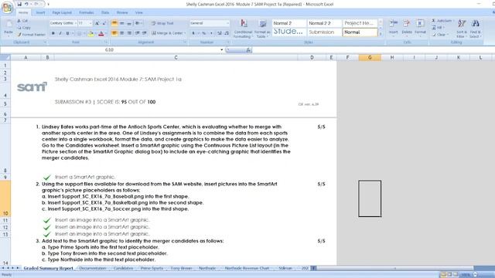Open the Merge & Center dropdown arrow
The width and height of the screenshot is (495, 278).
pyautogui.click(x=185, y=33)
